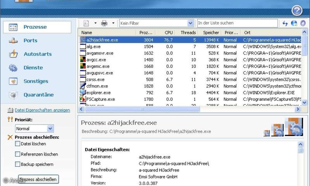Screen dimensions: 310x186
Task: Click Emsi Software GmbH company value
Action: tap(158, 177)
